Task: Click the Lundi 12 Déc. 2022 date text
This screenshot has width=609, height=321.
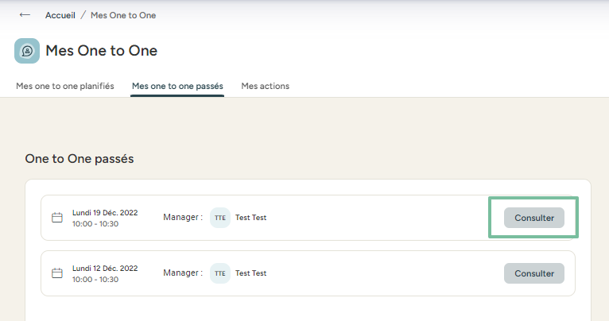Action: (105, 268)
